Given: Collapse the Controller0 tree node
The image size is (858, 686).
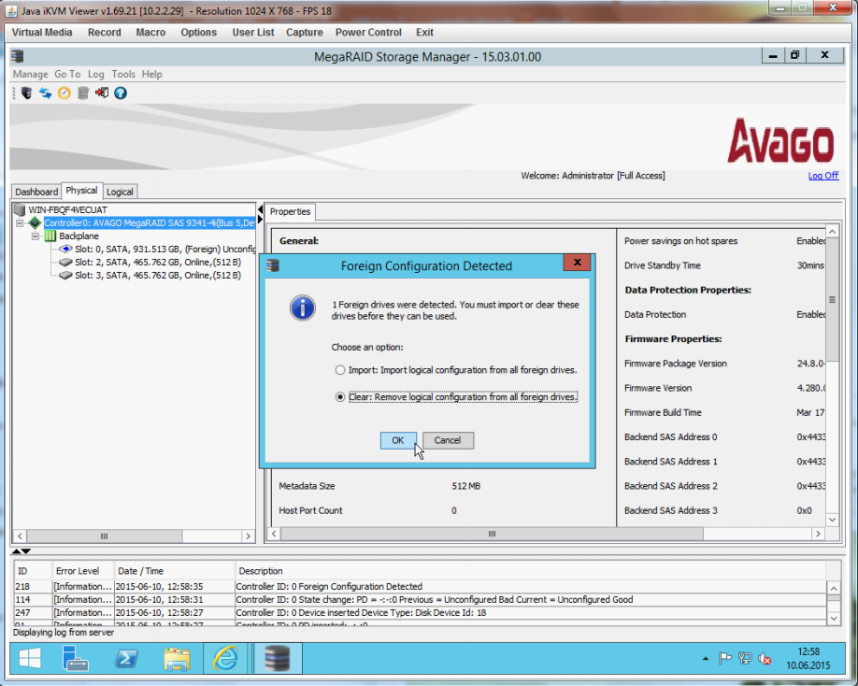Looking at the screenshot, I should click(x=20, y=223).
